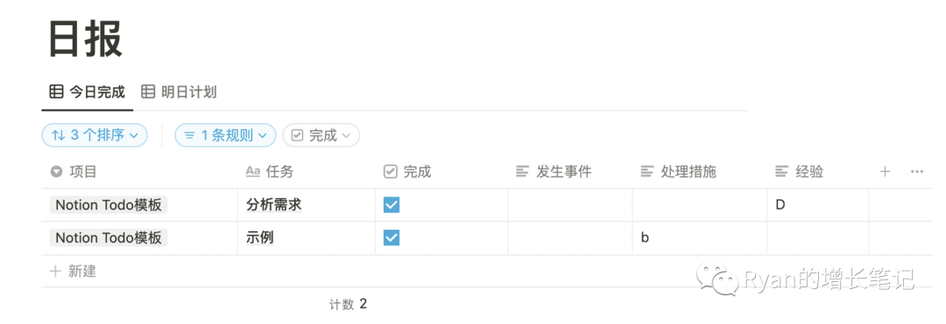
Task: Click the text icon beside 发生事件
Action: (522, 172)
